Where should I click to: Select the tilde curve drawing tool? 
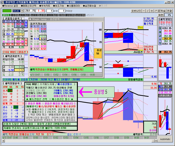[144, 11]
